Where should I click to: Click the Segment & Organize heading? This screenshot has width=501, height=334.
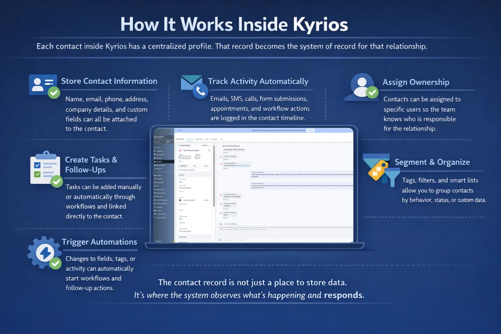[432, 162]
